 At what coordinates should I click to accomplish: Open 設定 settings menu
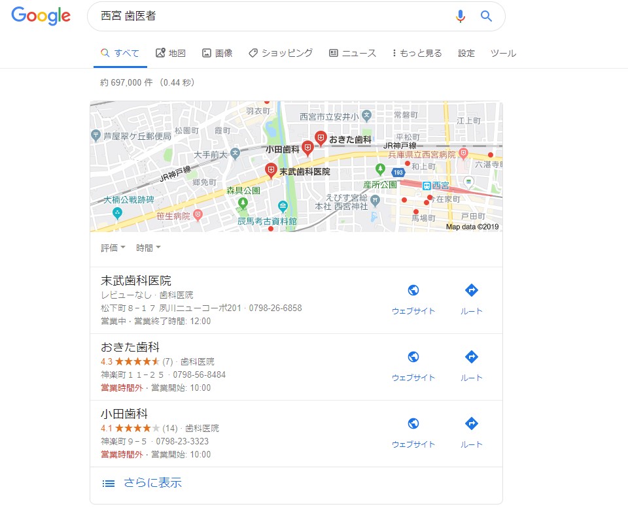tap(466, 53)
